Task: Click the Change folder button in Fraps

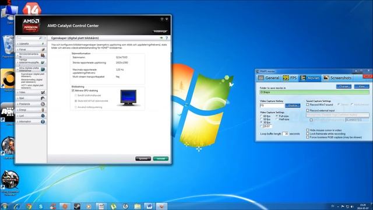Action: [x=344, y=86]
